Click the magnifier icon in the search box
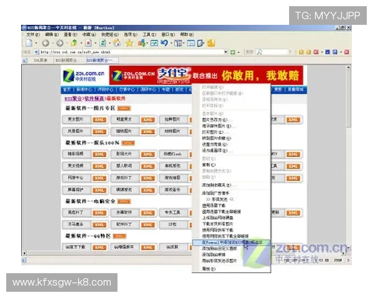373x298 pixels. pos(259,52)
